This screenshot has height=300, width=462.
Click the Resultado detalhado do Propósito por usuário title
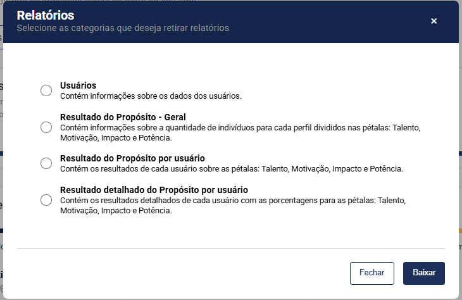click(x=153, y=190)
